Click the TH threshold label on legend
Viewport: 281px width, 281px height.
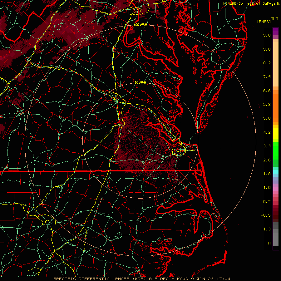(x=268, y=243)
